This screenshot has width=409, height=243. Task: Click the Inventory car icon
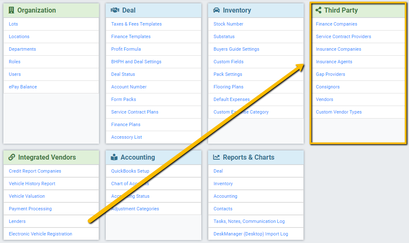point(216,10)
